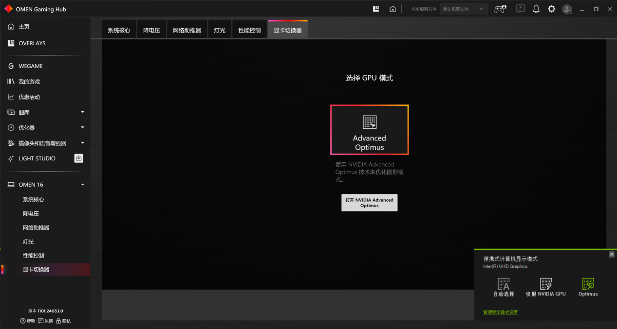The width and height of the screenshot is (617, 329).
Task: Click the LIGHT STUDIO download icon
Action: click(x=79, y=158)
